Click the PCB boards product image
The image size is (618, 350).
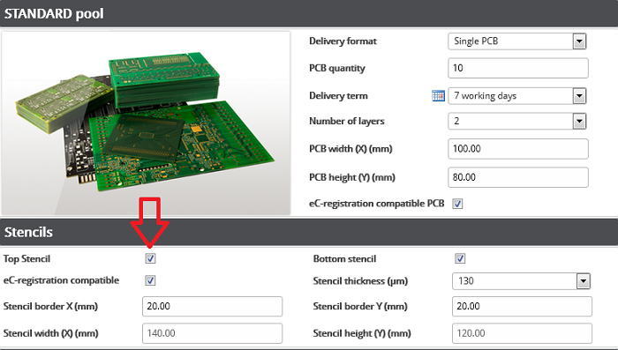146,123
